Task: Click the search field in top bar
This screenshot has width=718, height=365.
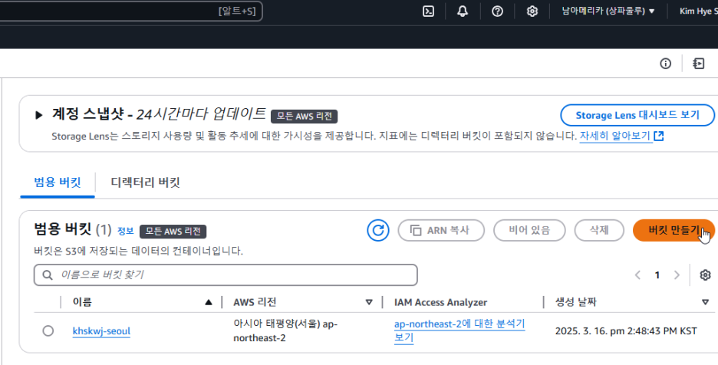Action: tap(131, 11)
